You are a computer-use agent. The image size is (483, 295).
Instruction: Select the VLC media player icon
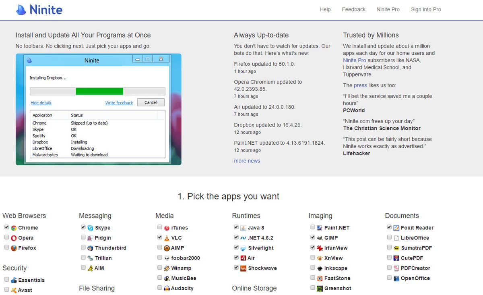click(167, 237)
